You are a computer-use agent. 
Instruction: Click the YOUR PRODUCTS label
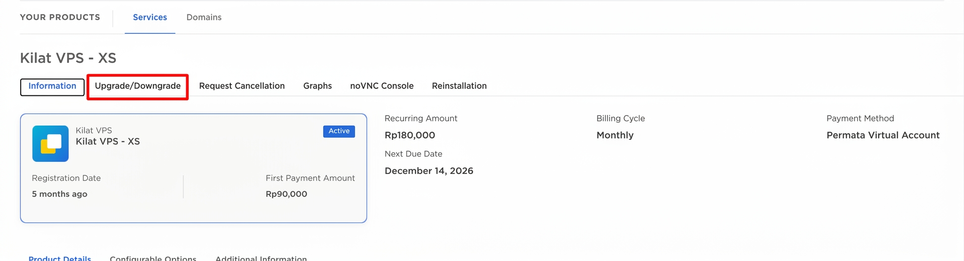pos(60,17)
